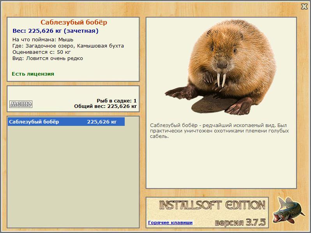The height and width of the screenshot is (233, 311).
Task: Click the beaver description paragraph
Action: coord(219,131)
